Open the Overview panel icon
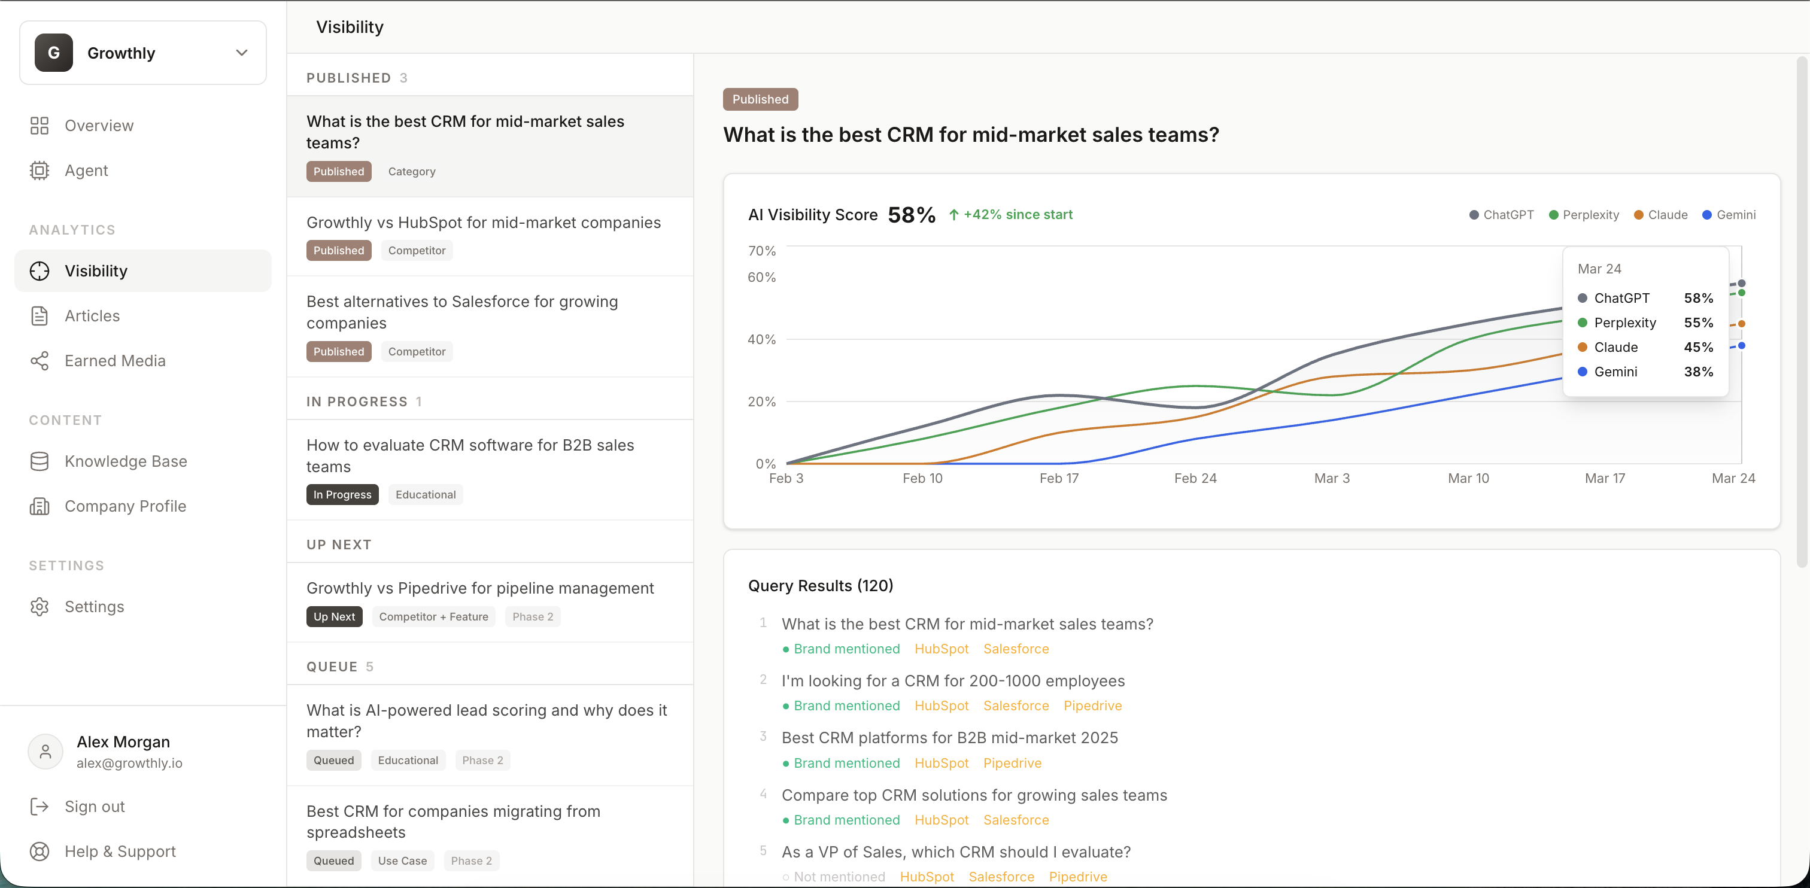The image size is (1810, 888). [40, 125]
